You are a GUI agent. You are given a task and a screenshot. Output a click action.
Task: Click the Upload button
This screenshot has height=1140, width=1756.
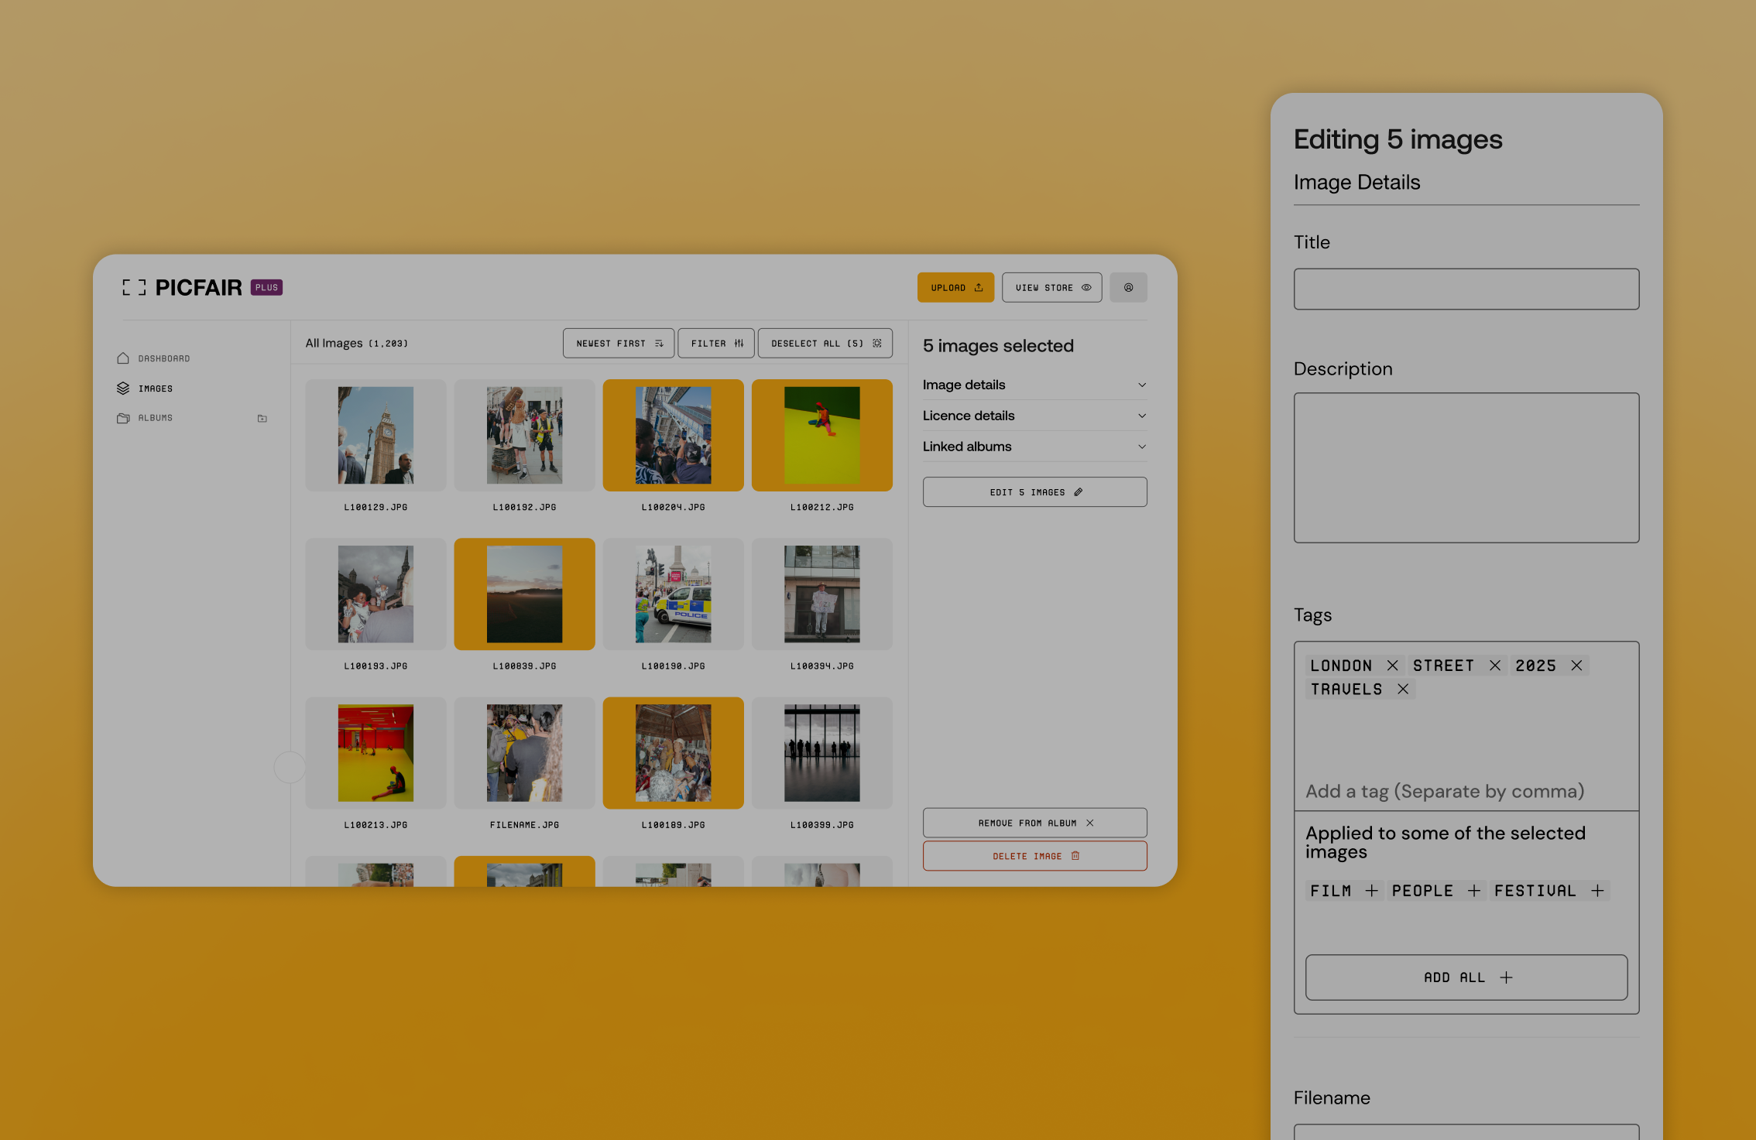955,287
